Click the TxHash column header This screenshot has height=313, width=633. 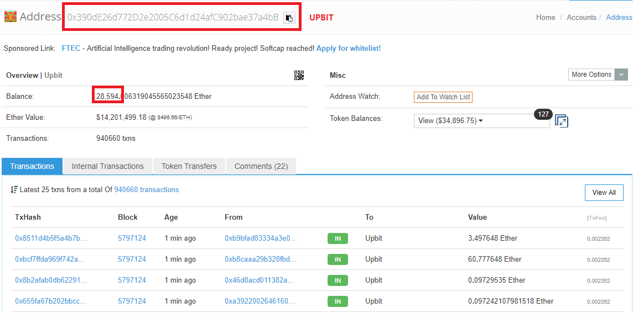[x=28, y=217]
